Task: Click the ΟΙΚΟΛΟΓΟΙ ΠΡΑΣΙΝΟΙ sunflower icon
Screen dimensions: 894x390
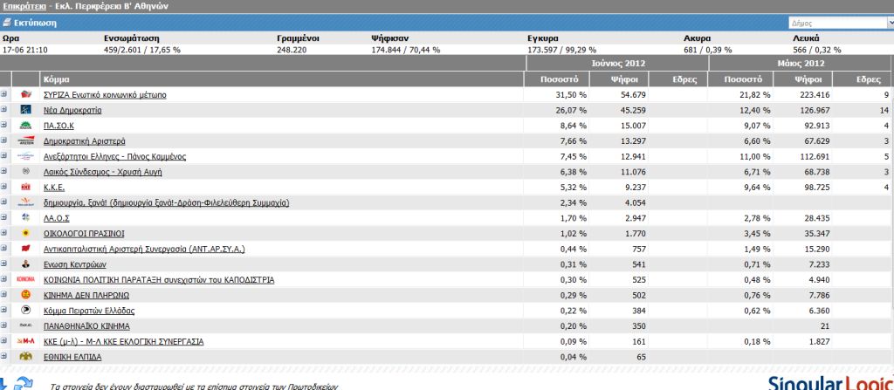Action: point(26,233)
